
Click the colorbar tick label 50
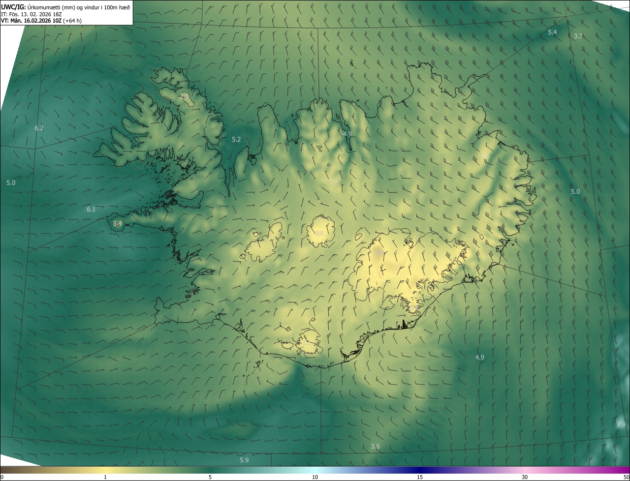pyautogui.click(x=626, y=477)
